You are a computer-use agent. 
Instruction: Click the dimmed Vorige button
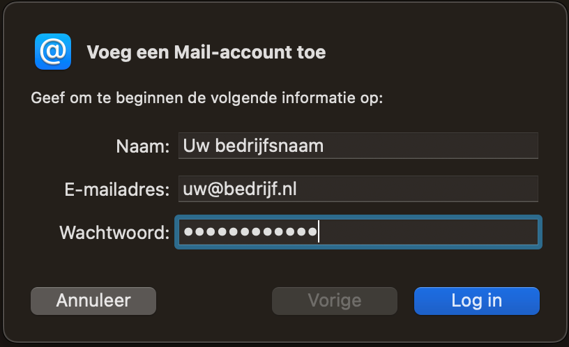(335, 300)
